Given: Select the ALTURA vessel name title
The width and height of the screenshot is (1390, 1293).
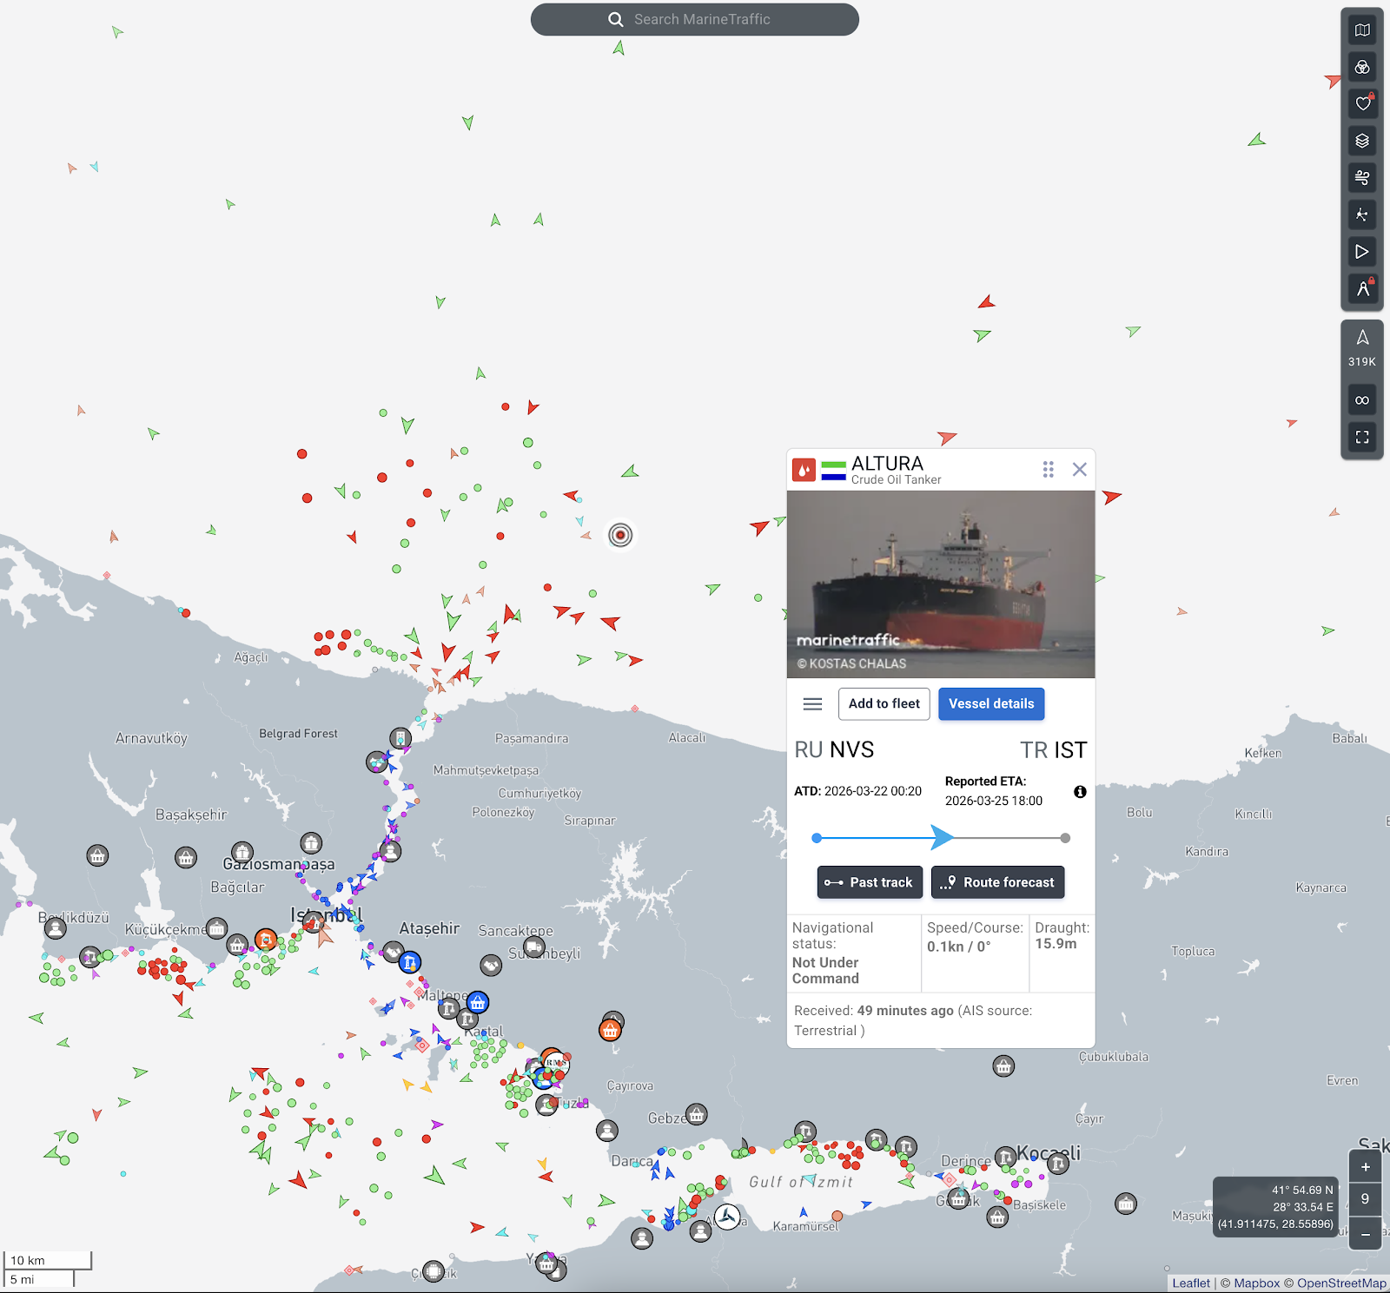Looking at the screenshot, I should pyautogui.click(x=887, y=464).
